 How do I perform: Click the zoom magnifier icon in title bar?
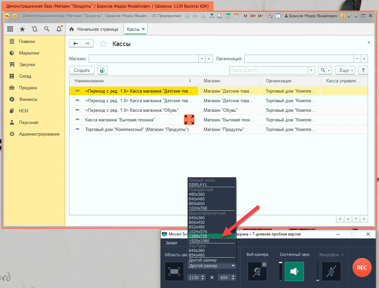point(270,16)
